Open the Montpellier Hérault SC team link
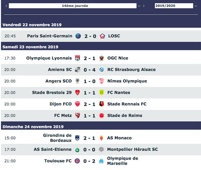Viewport: 201px width, 170px height. tap(132, 149)
